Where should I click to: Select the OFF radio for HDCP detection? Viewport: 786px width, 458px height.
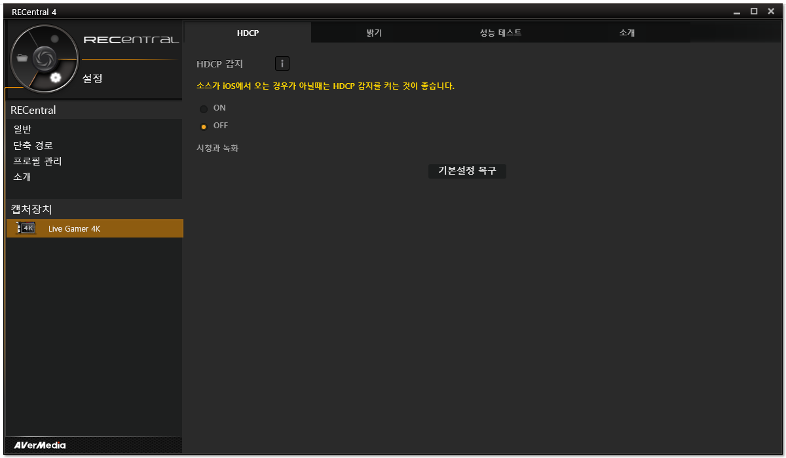click(204, 126)
